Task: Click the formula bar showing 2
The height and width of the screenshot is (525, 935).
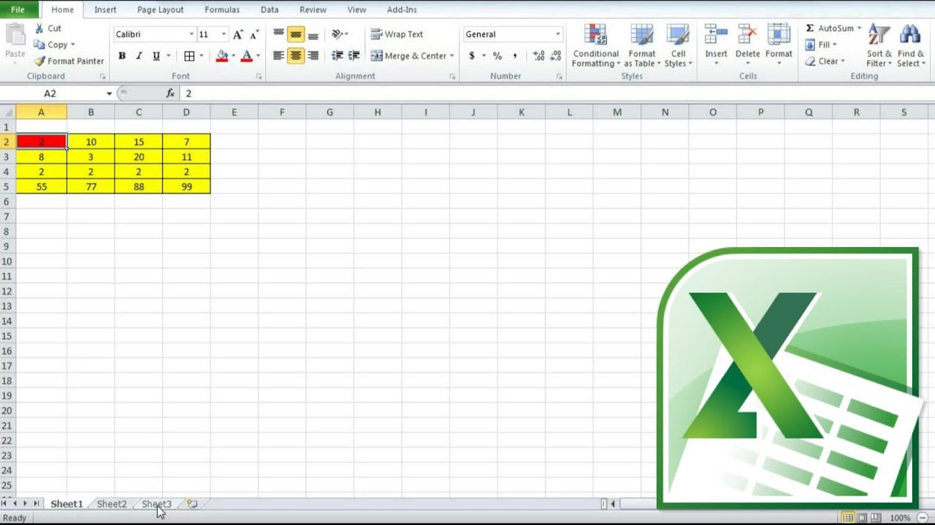Action: (557, 93)
